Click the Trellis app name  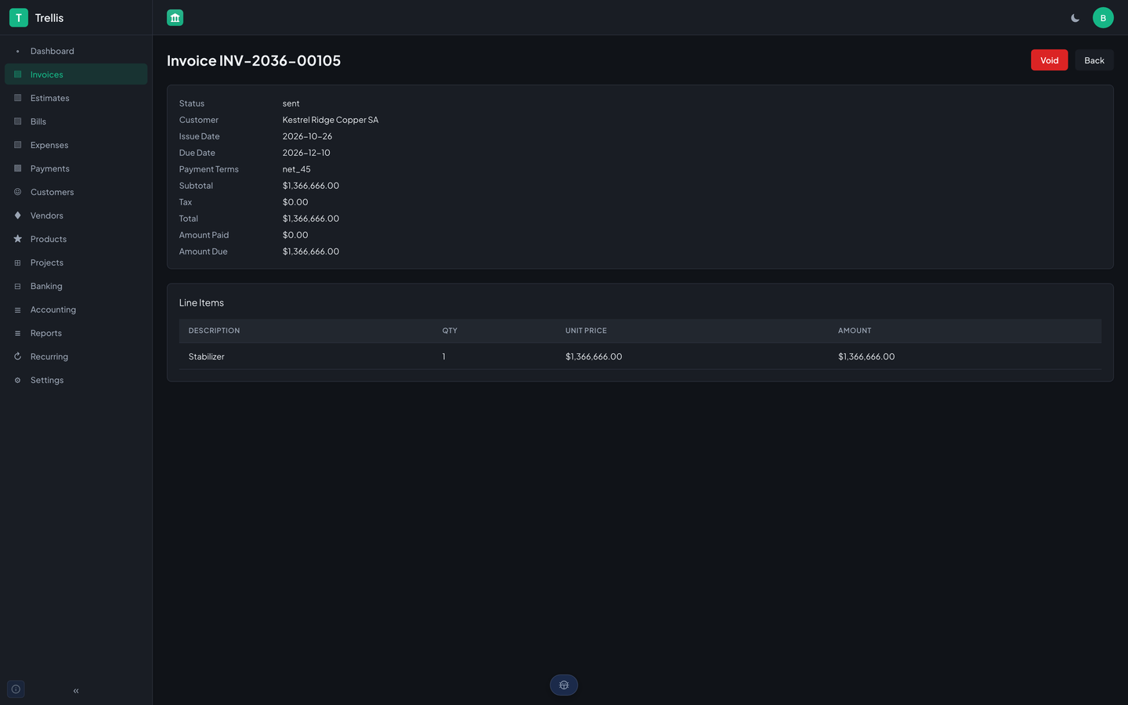(49, 17)
